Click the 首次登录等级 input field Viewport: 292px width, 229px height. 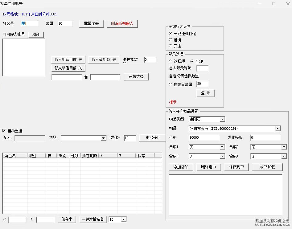pyautogui.click(x=202, y=68)
